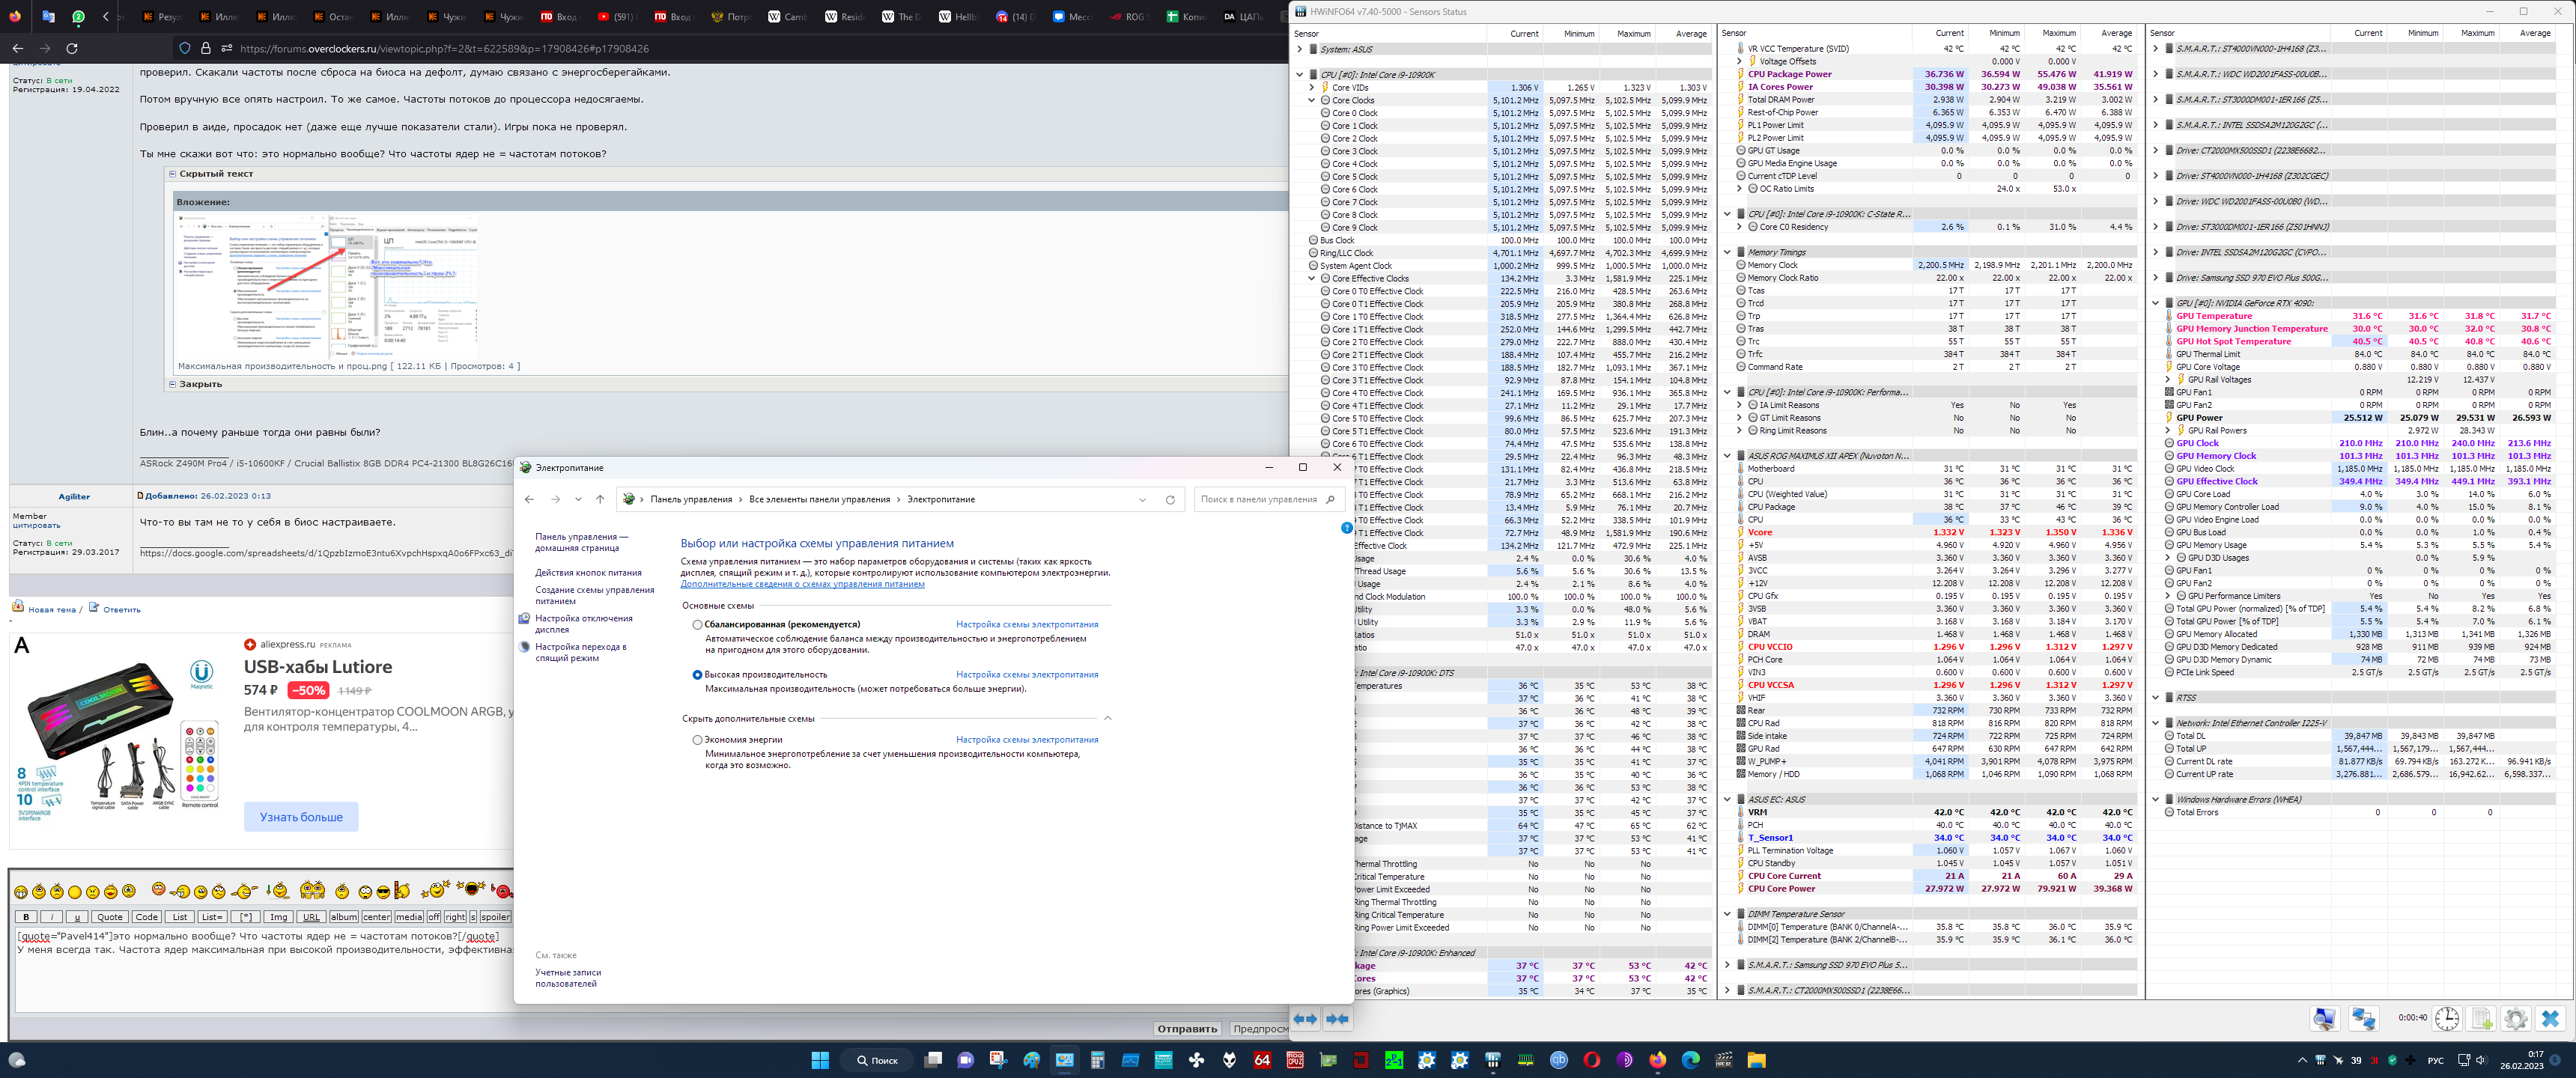Click up arrow in Электропитание window

tap(600, 499)
